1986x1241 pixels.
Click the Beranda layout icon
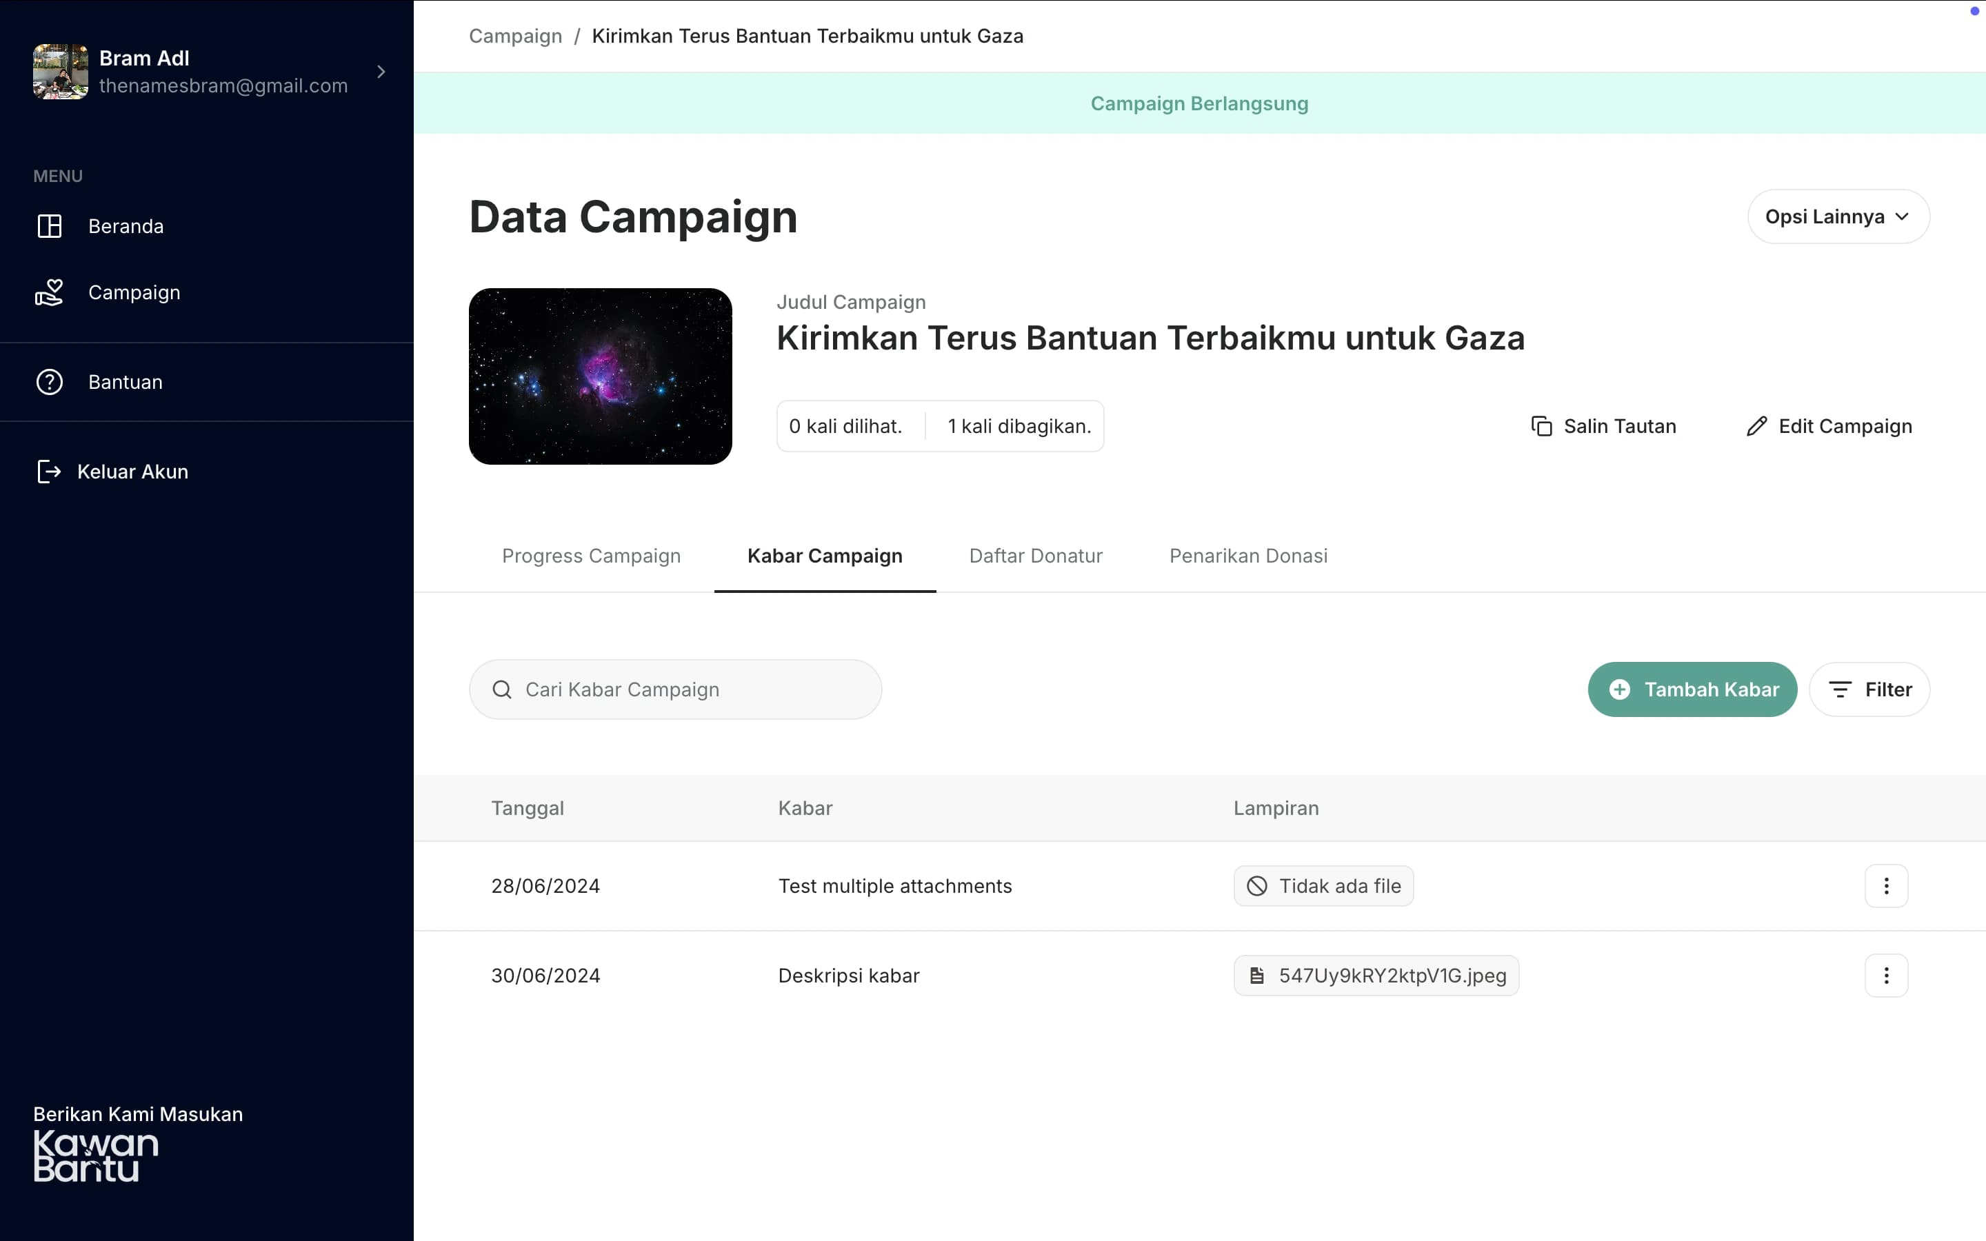pos(49,225)
